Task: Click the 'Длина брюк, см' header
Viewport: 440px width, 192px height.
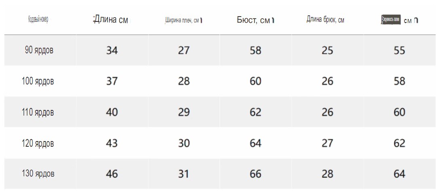Action: pos(325,20)
